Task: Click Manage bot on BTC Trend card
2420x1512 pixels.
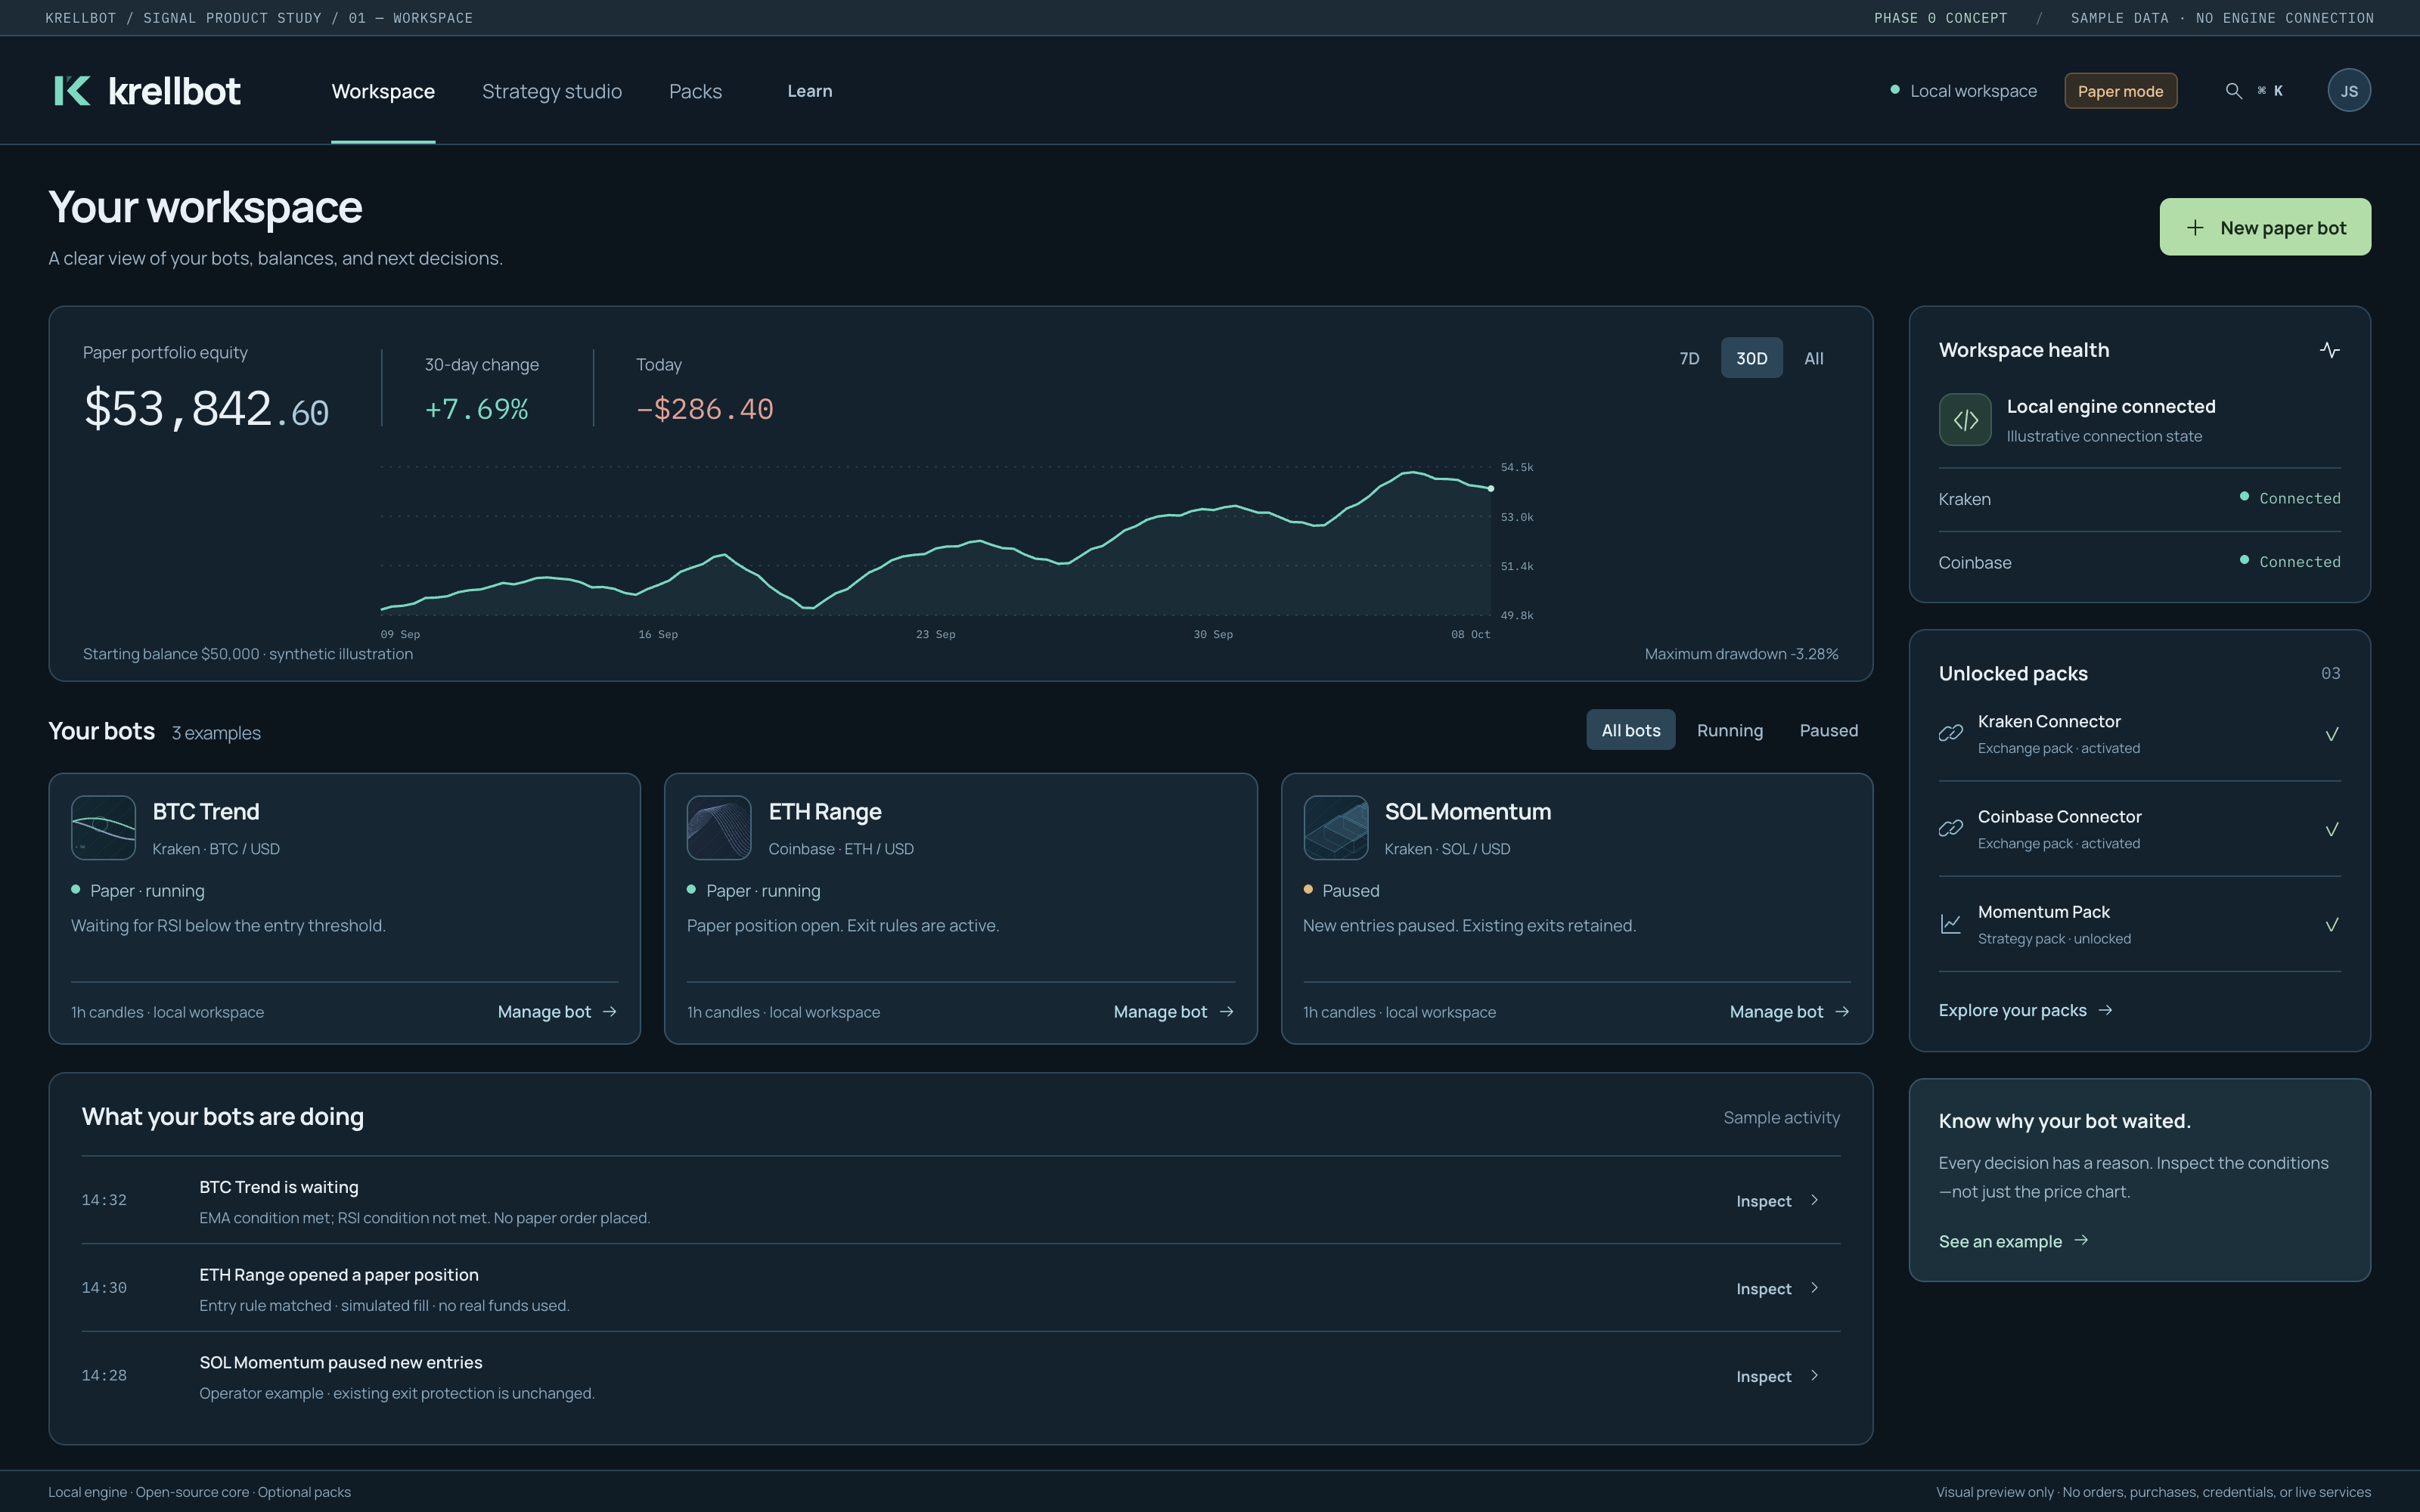Action: point(557,1012)
